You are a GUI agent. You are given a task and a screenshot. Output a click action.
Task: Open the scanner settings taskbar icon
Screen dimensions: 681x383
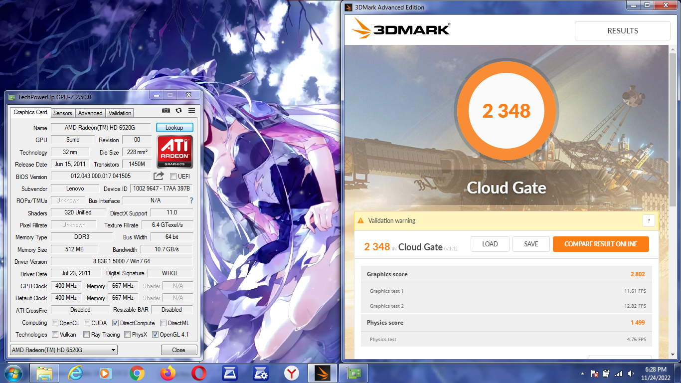(261, 373)
